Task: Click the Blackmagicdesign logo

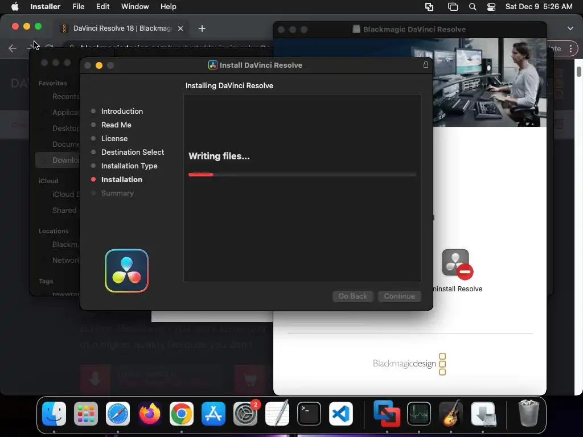Action: click(409, 364)
